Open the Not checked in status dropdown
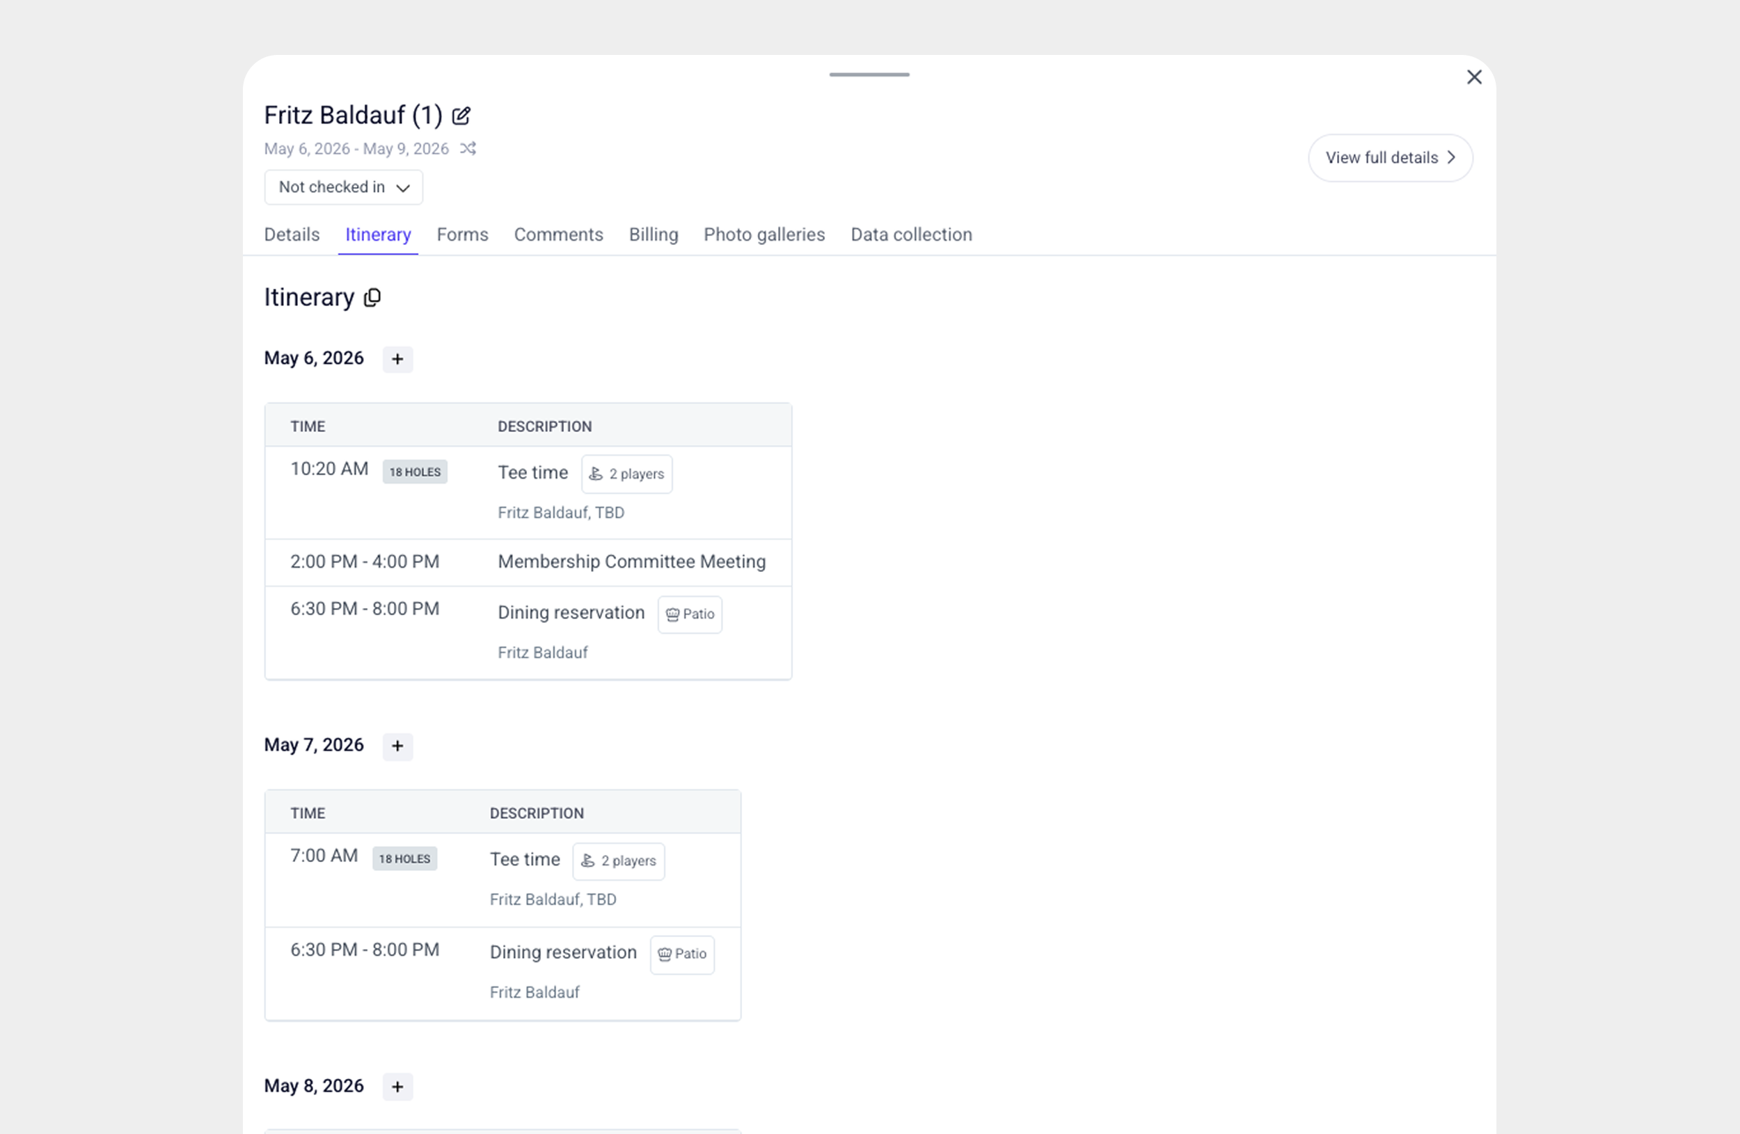Screen dimensions: 1740x1134 tap(343, 187)
